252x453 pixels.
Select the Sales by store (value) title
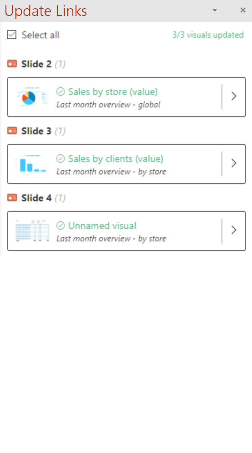click(113, 91)
